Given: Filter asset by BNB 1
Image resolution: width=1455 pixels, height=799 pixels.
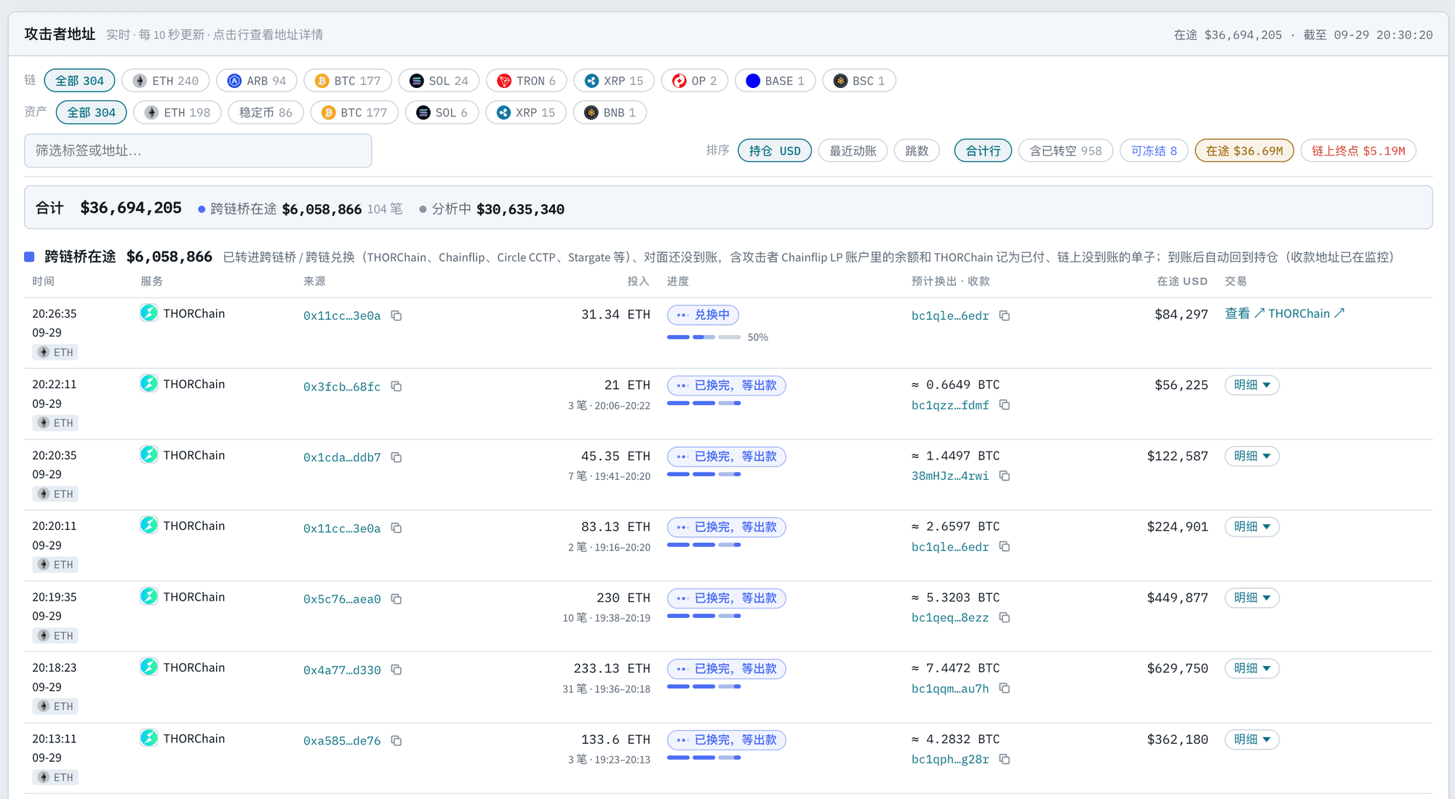Looking at the screenshot, I should tap(610, 113).
